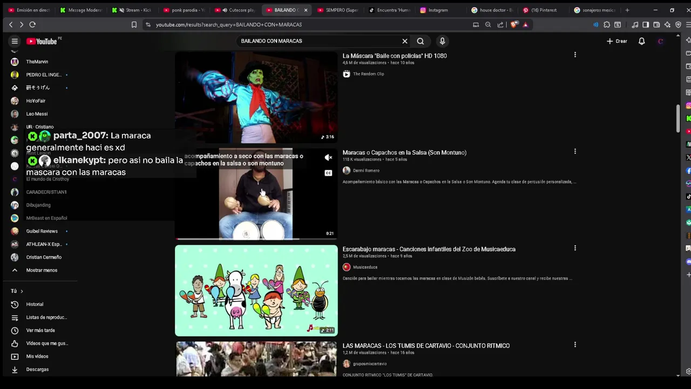
Task: Switch to the Message Moderator tab
Action: click(x=80, y=10)
